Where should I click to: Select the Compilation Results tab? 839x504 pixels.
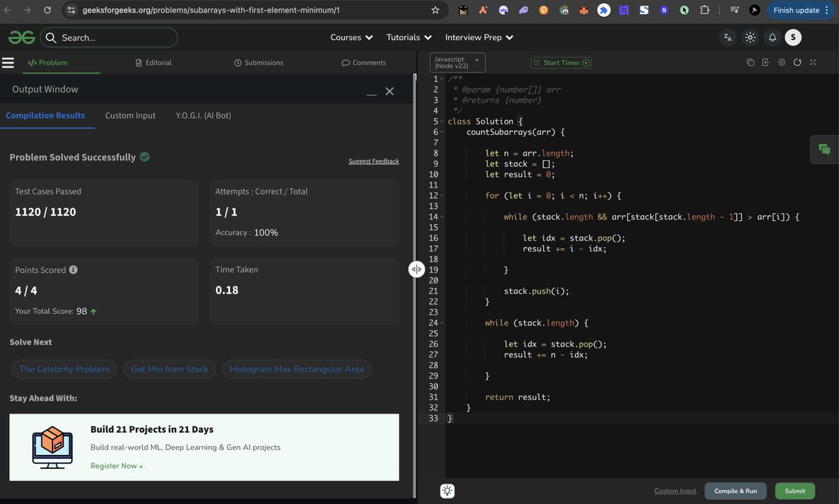click(x=45, y=115)
